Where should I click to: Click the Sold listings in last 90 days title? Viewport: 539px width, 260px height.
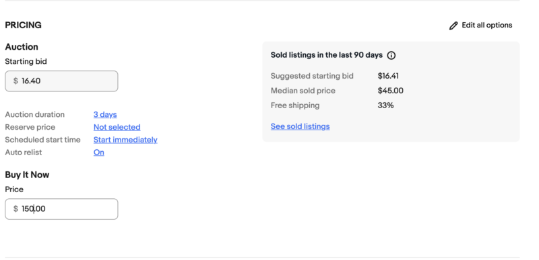(x=327, y=55)
